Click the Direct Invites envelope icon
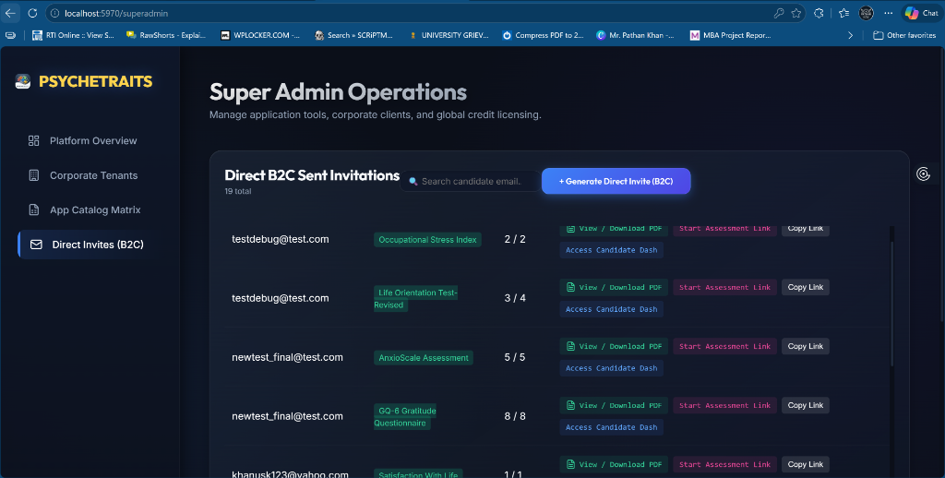The image size is (945, 478). 36,245
